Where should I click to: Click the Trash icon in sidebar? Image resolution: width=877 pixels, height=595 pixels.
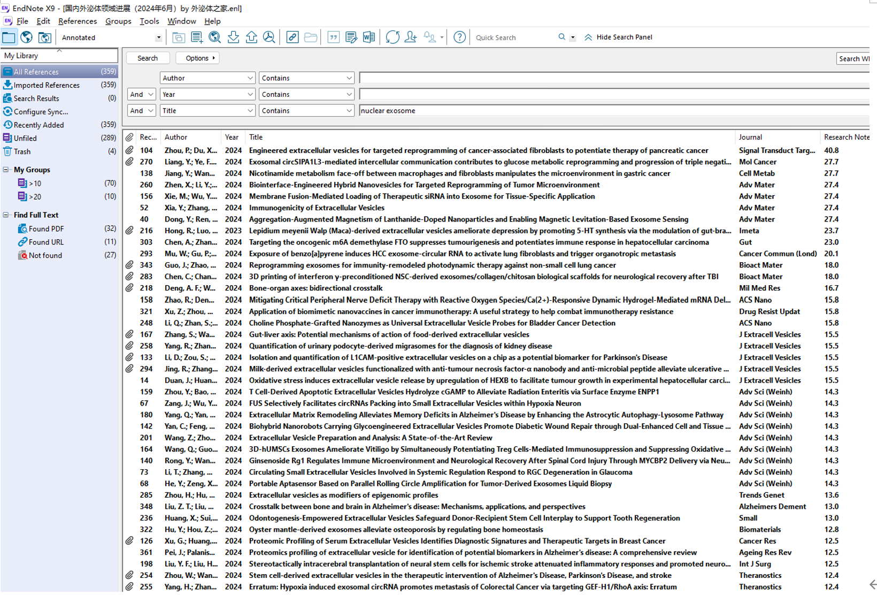click(x=7, y=151)
